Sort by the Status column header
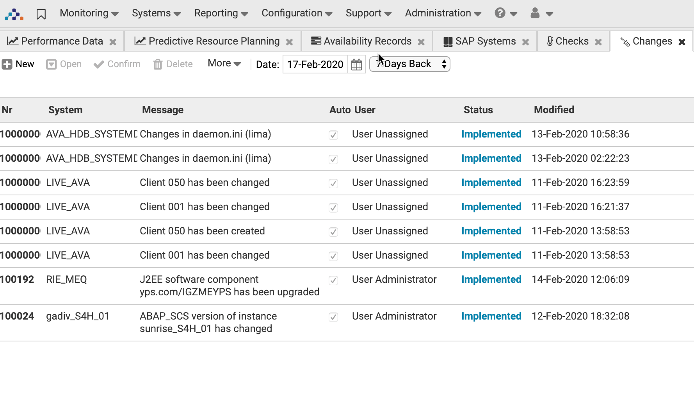This screenshot has height=393, width=694. click(x=478, y=110)
